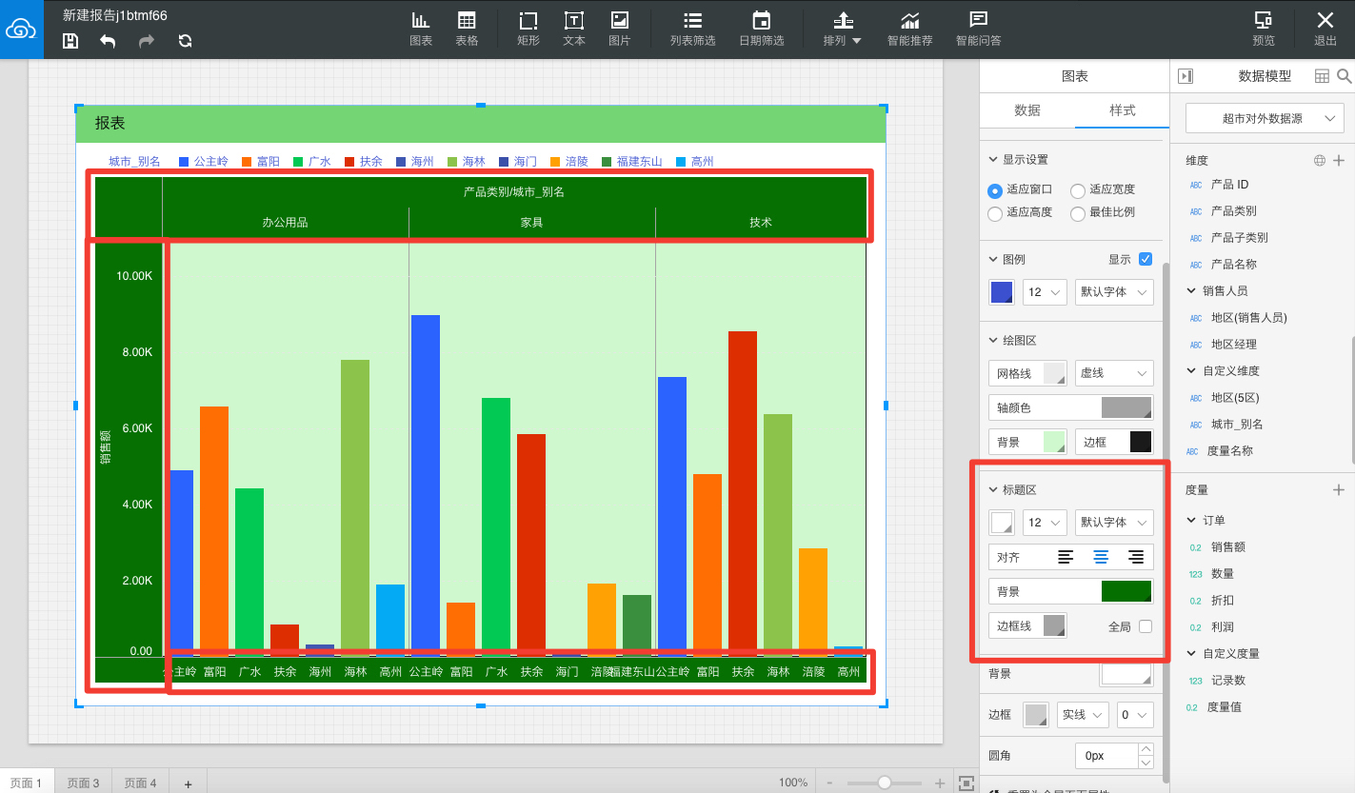
Task: Add a measure with 度量 plus icon
Action: pyautogui.click(x=1339, y=489)
